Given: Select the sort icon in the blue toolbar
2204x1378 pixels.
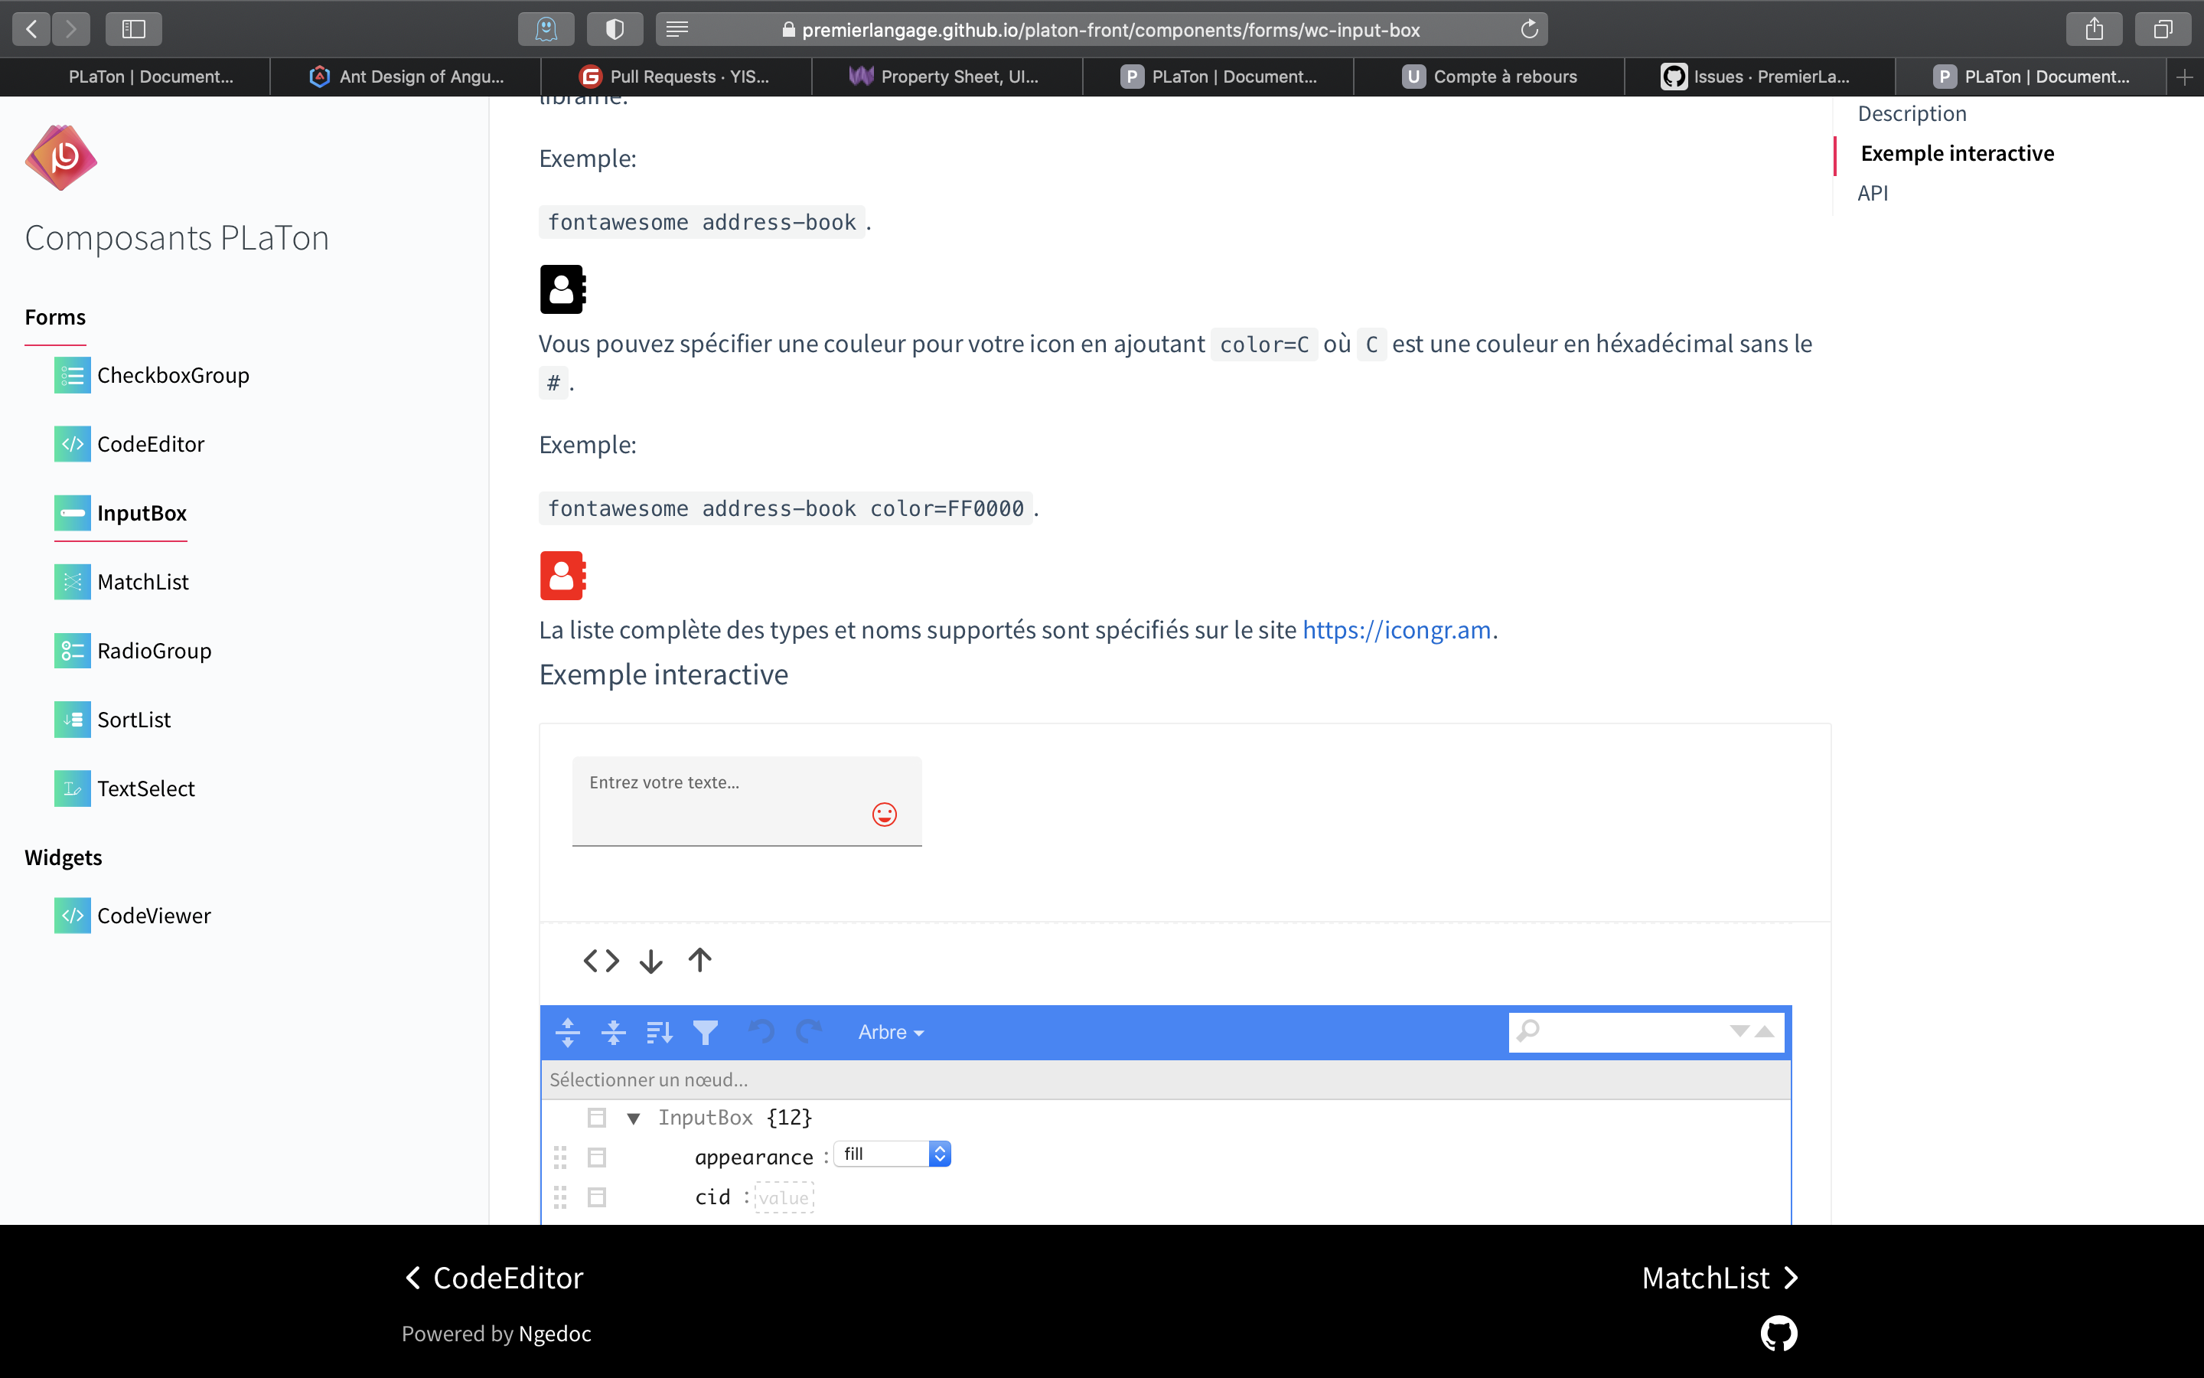Looking at the screenshot, I should (x=660, y=1030).
